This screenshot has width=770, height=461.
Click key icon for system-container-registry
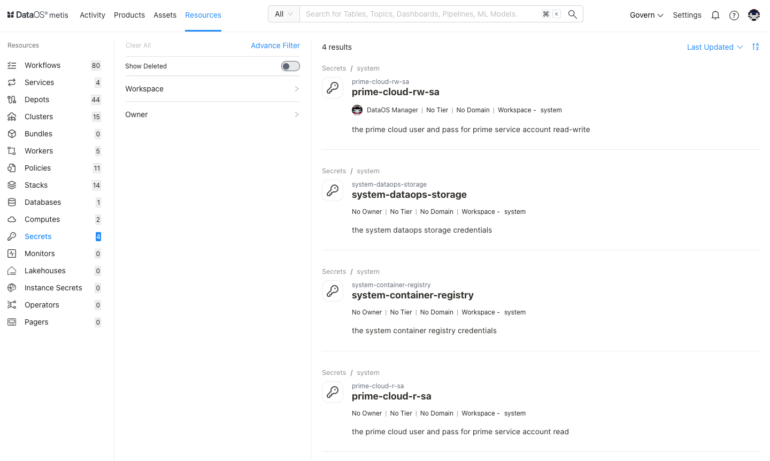333,291
